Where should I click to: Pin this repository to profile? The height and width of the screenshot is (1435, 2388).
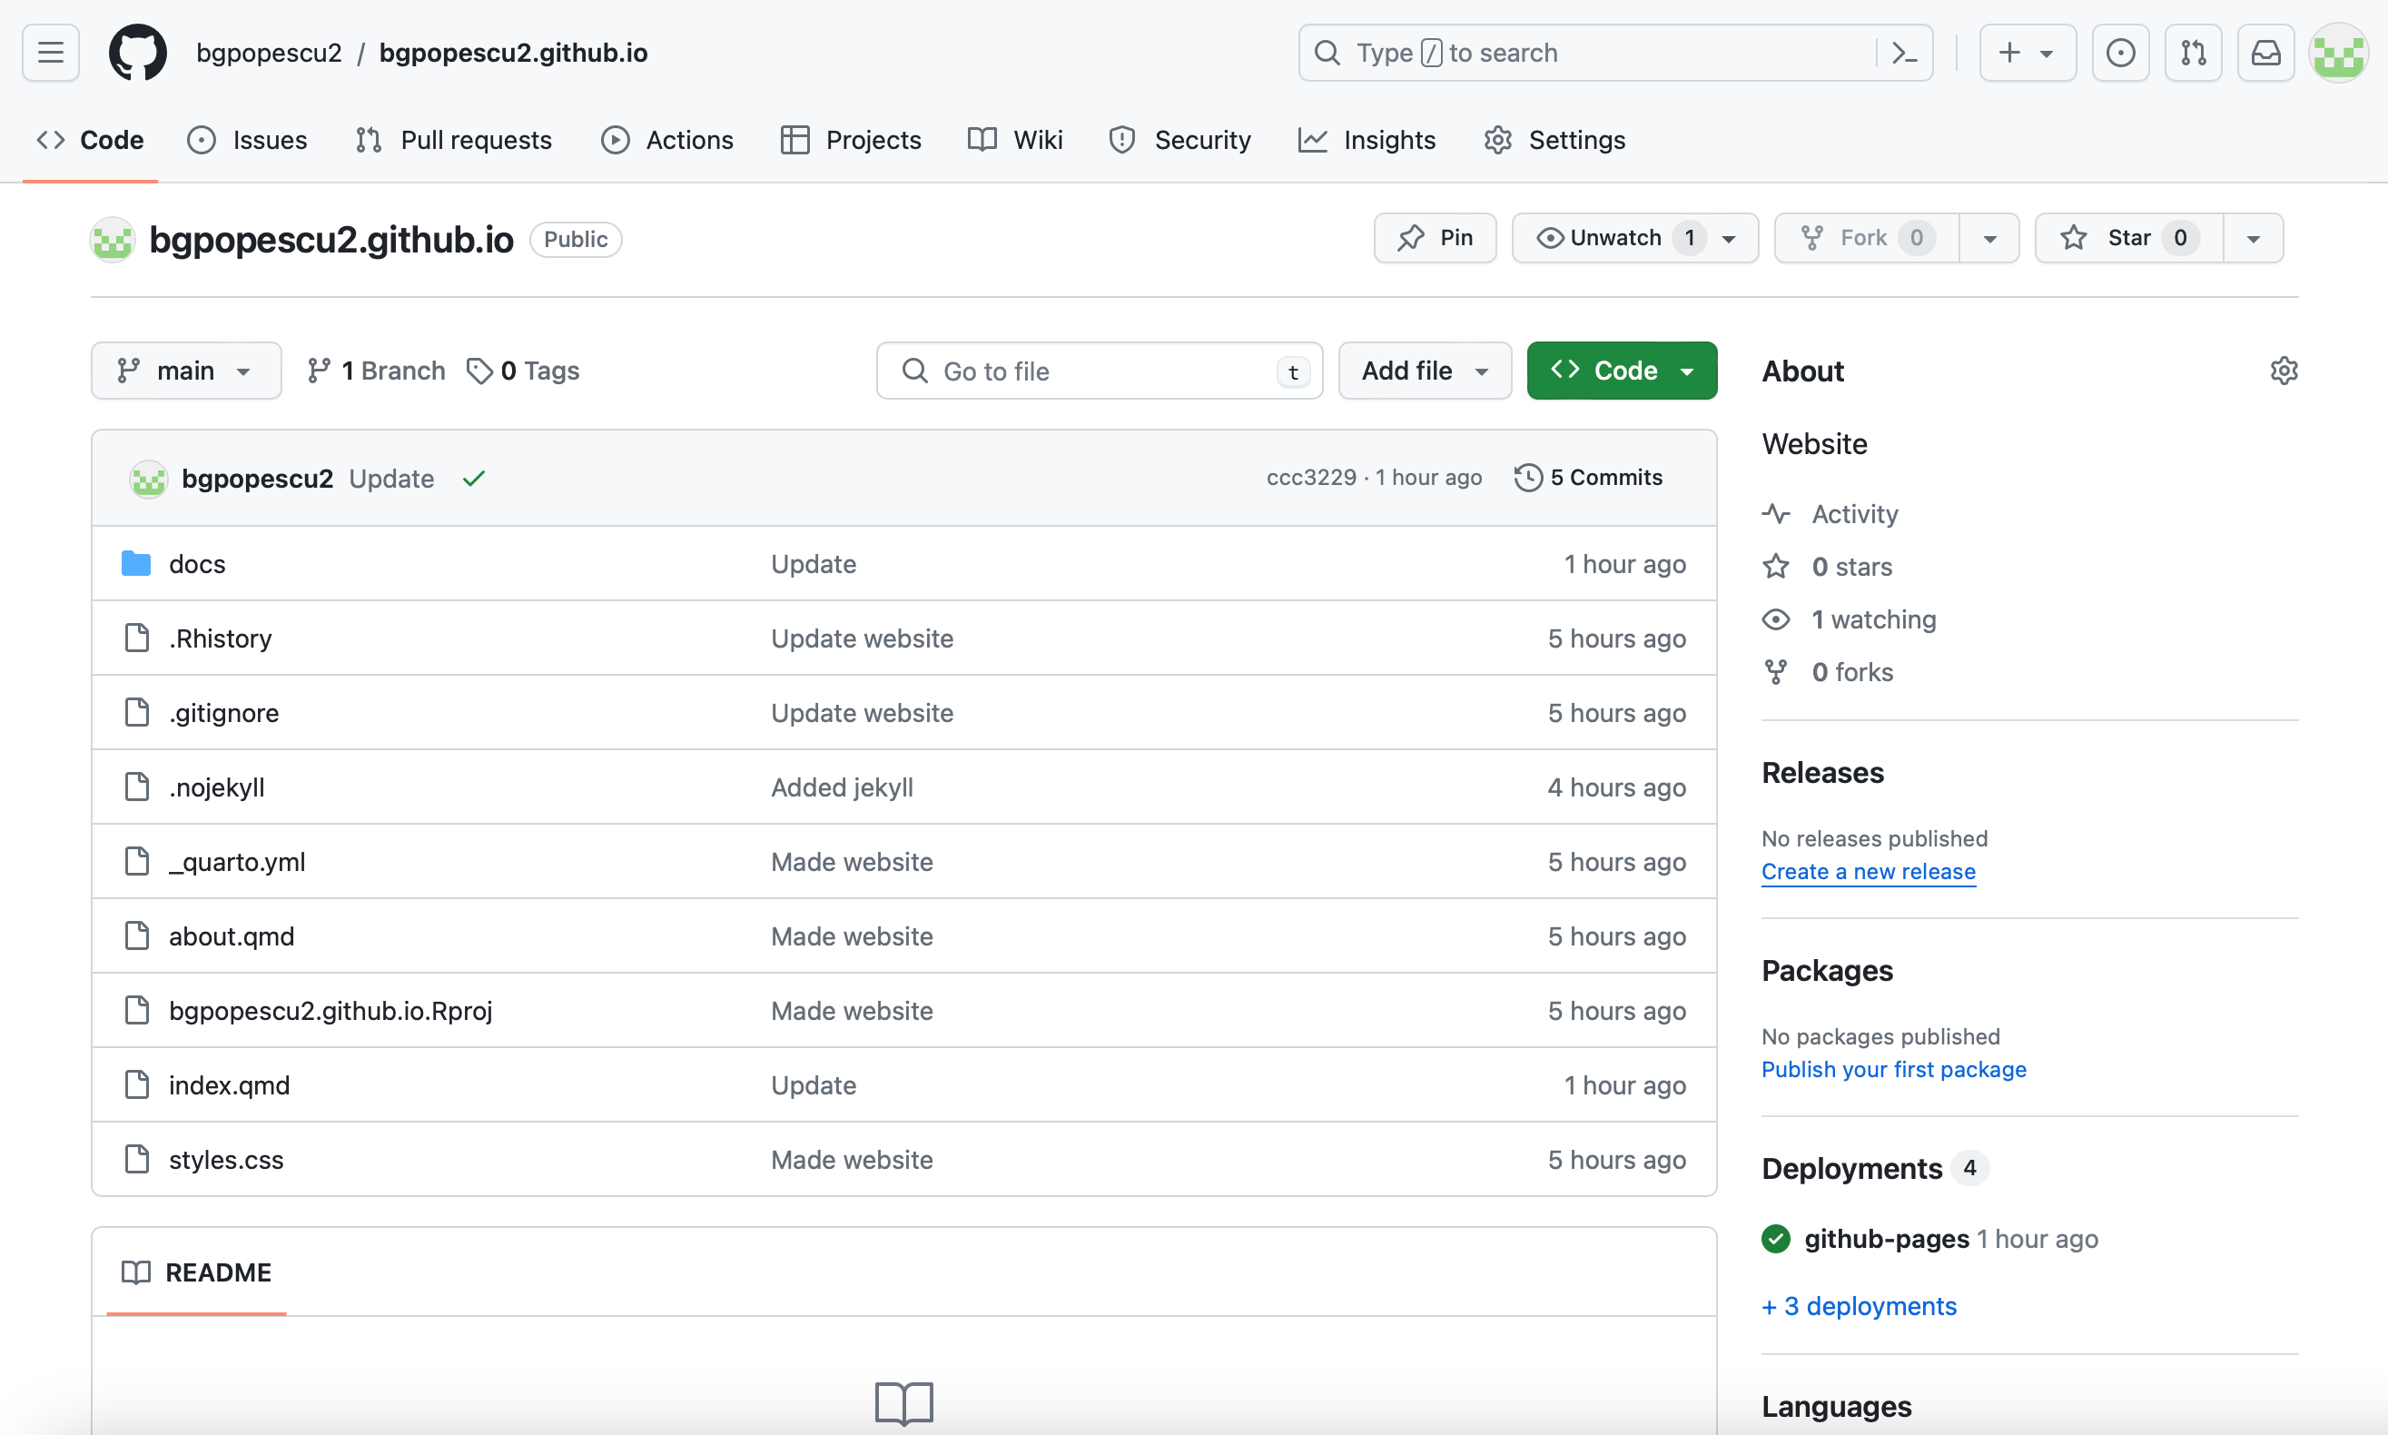pos(1436,238)
